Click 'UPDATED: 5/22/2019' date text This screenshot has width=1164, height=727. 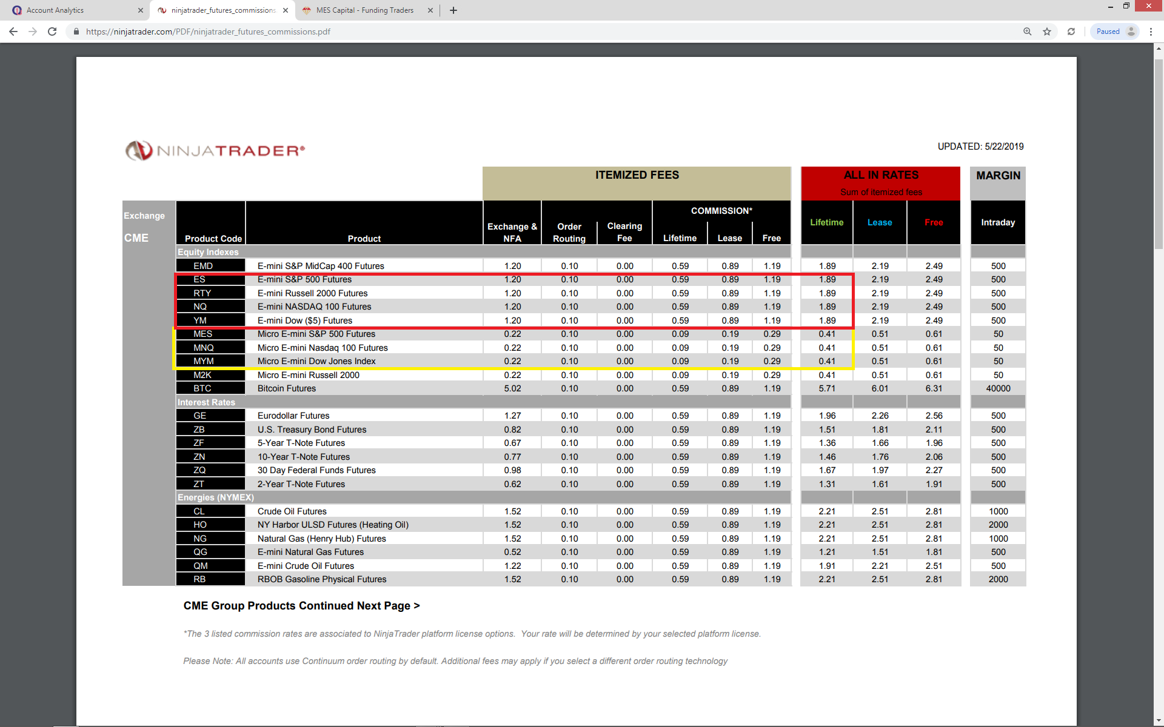(980, 147)
